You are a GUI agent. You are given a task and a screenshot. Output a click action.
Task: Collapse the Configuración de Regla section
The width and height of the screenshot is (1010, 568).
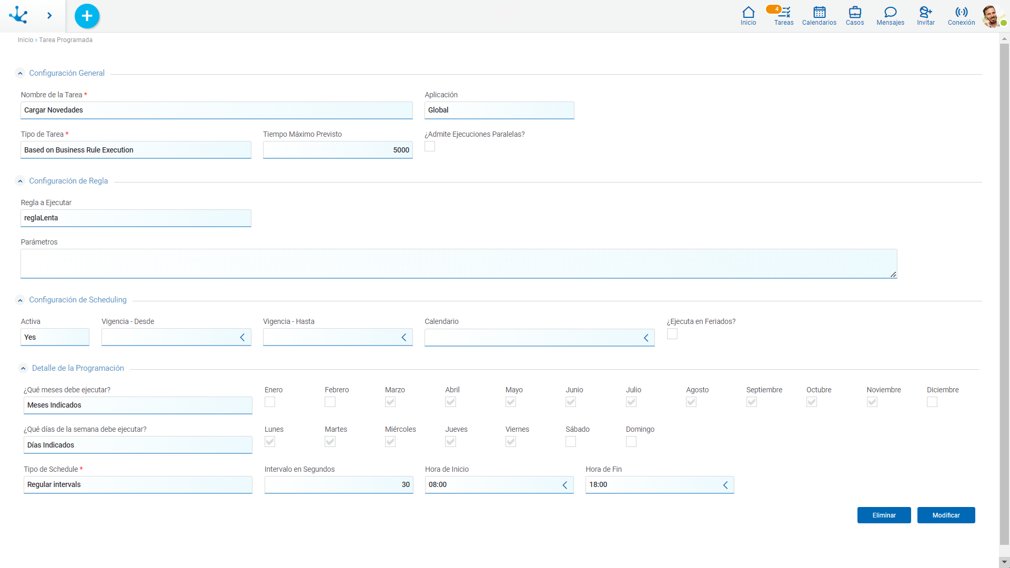pyautogui.click(x=21, y=181)
